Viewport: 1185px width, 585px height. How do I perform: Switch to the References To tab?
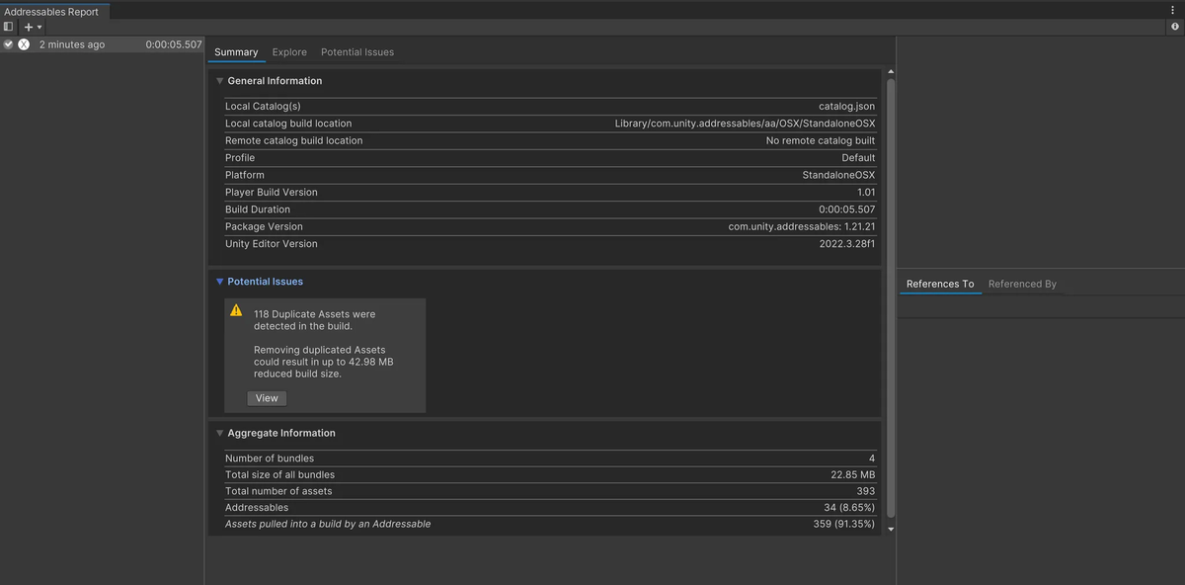[940, 284]
